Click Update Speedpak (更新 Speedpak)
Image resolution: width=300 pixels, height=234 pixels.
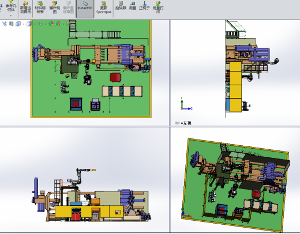(x=104, y=7)
